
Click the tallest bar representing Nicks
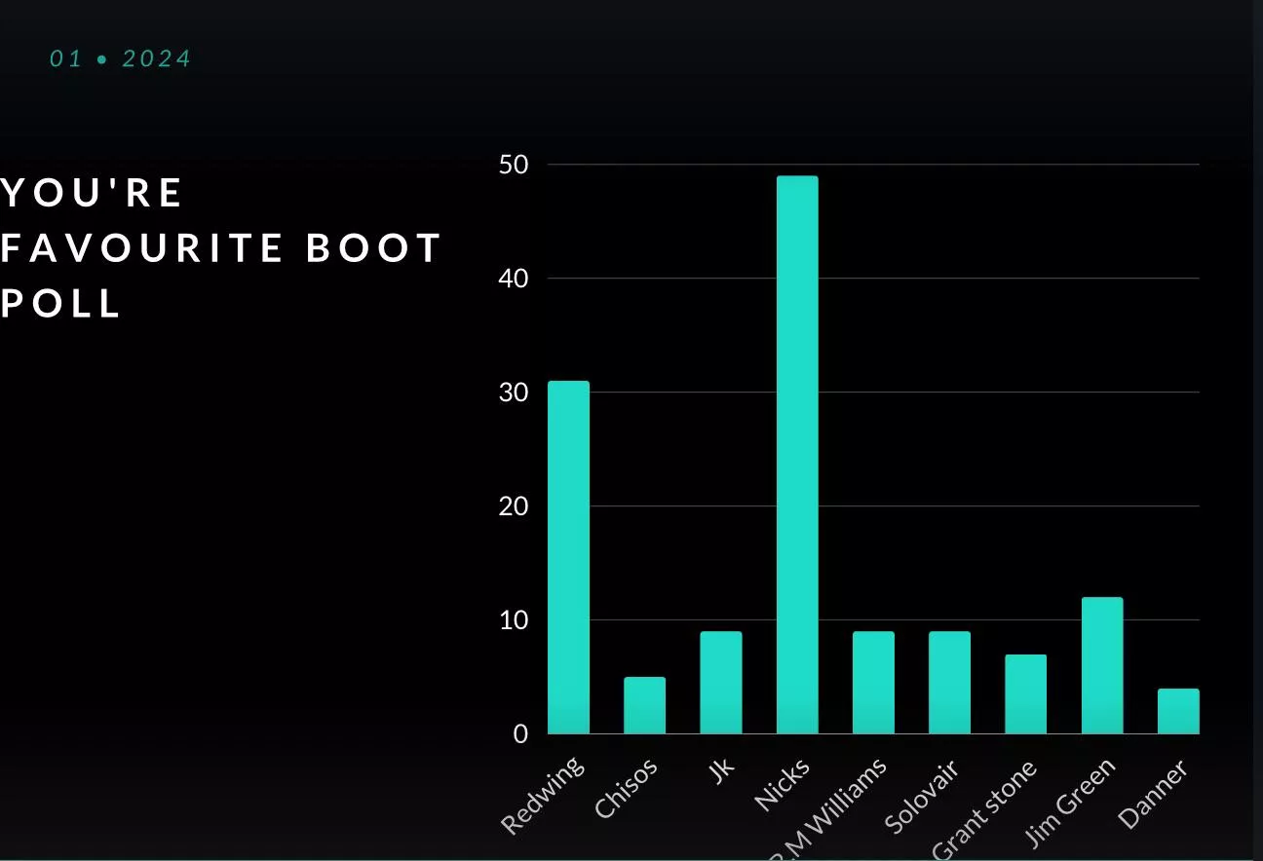[x=796, y=448]
